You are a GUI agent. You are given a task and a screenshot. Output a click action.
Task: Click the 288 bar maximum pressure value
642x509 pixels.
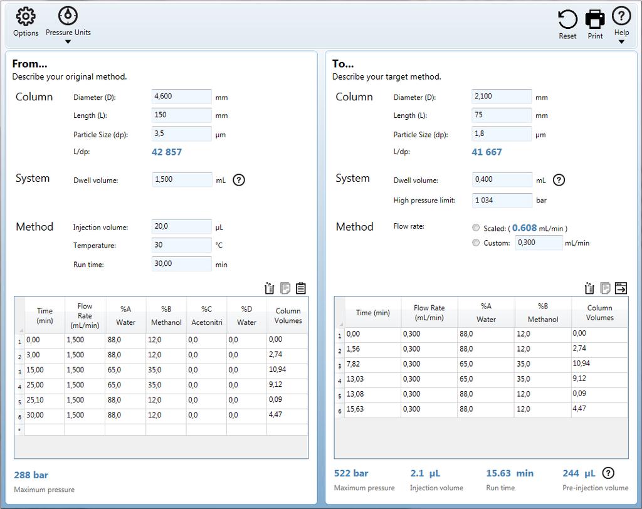coord(31,475)
